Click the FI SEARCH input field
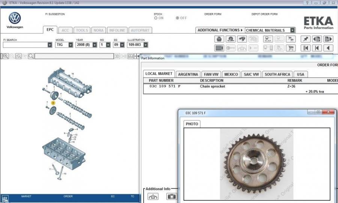Image resolution: width=338 pixels, height=203 pixels. pos(25,45)
